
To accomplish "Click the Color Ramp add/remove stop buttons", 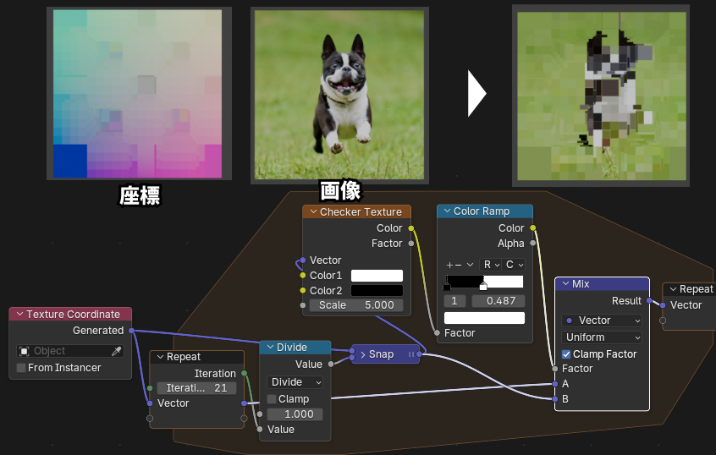I will pos(454,265).
